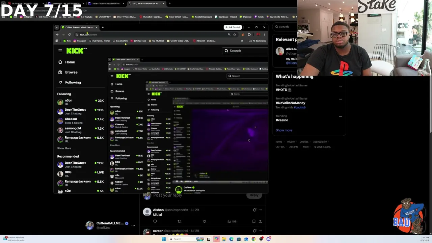Image resolution: width=432 pixels, height=243 pixels.
Task: Open Browse in Kick sidebar
Action: (68, 72)
